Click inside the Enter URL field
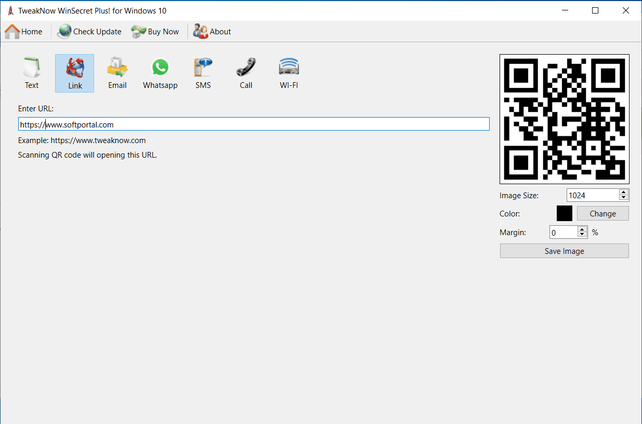The height and width of the screenshot is (424, 642). click(254, 124)
